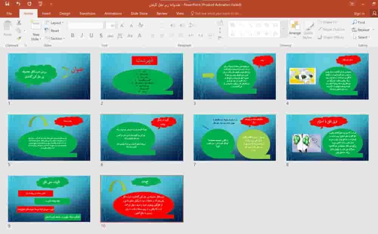Open the font name combo box
Viewport: 378px width, 234px height.
[87, 25]
